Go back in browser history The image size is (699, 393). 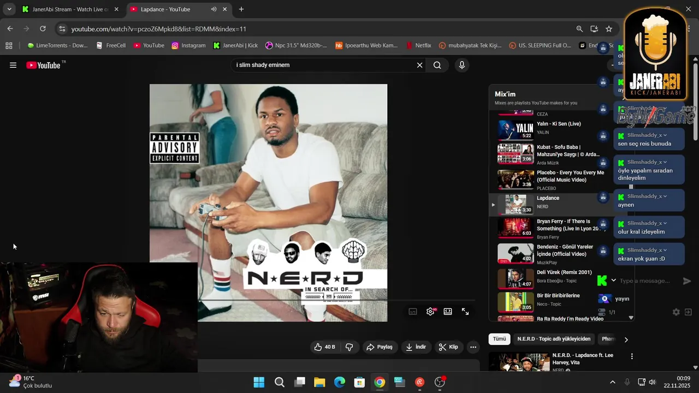(x=10, y=28)
